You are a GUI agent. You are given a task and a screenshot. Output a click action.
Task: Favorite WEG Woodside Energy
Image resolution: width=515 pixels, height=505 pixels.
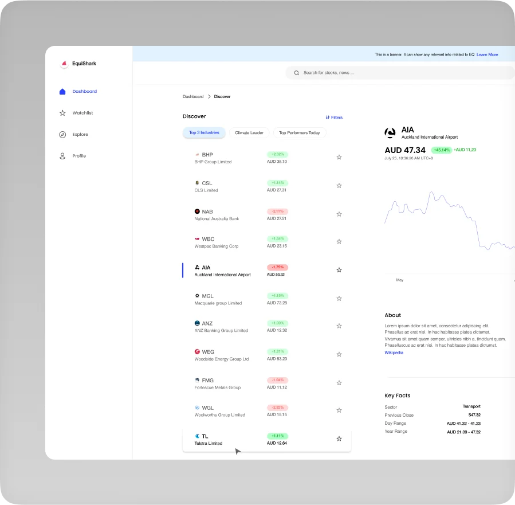tap(339, 354)
